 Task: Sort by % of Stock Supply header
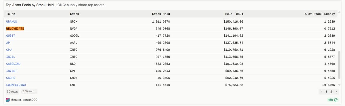tap(319, 14)
